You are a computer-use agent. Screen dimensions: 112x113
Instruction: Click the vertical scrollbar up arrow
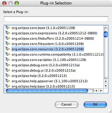[x=106, y=81]
